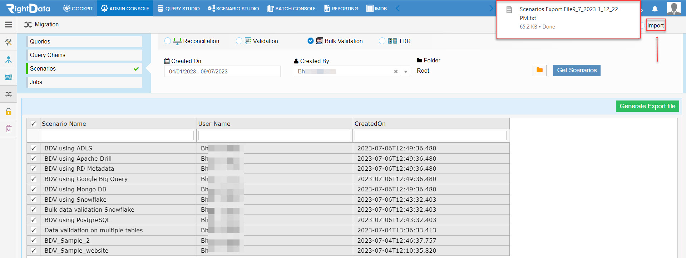Open the hamburger menu icon
686x258 pixels.
[8, 25]
